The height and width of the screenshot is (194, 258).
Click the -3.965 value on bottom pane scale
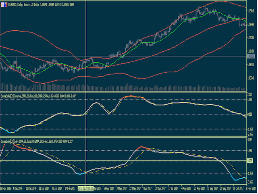click(250, 182)
